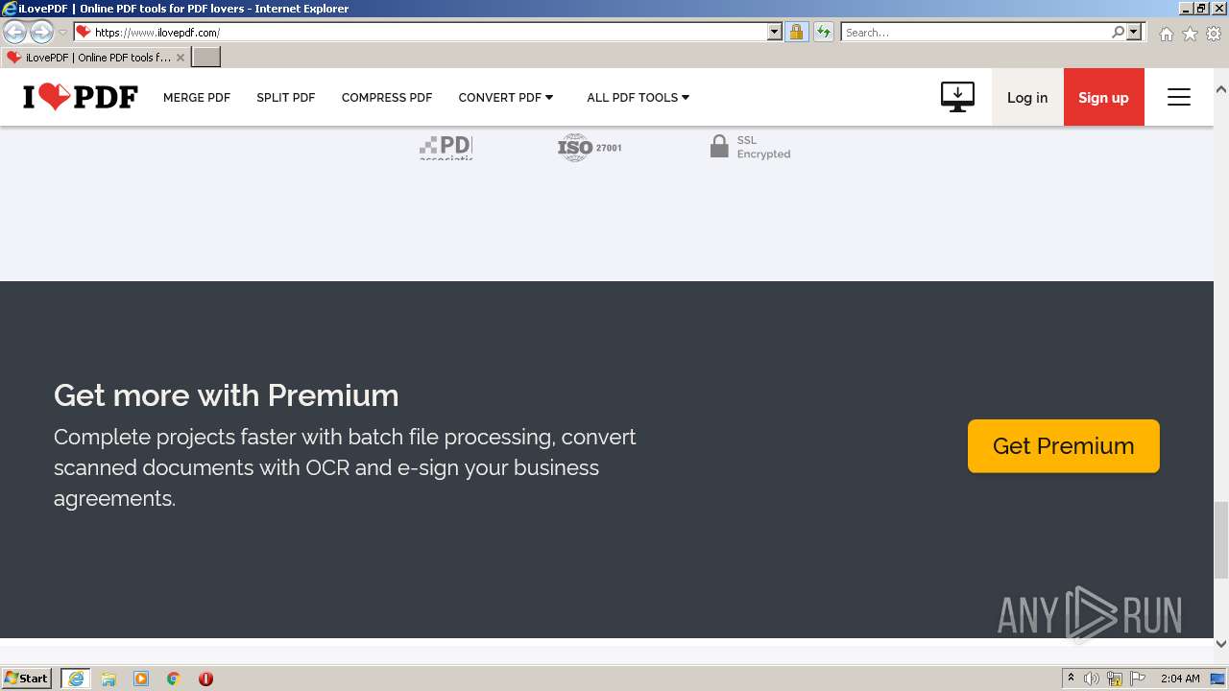1229x691 pixels.
Task: Click the Log in button
Action: point(1027,97)
